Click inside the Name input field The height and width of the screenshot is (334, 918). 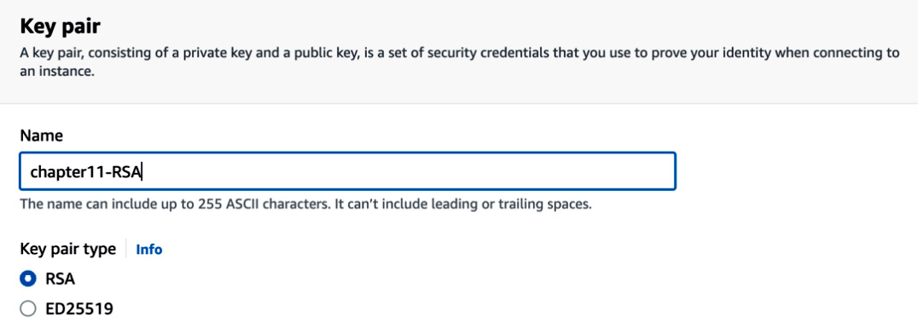point(348,171)
